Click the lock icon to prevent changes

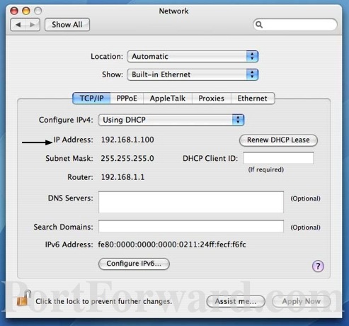(x=24, y=298)
